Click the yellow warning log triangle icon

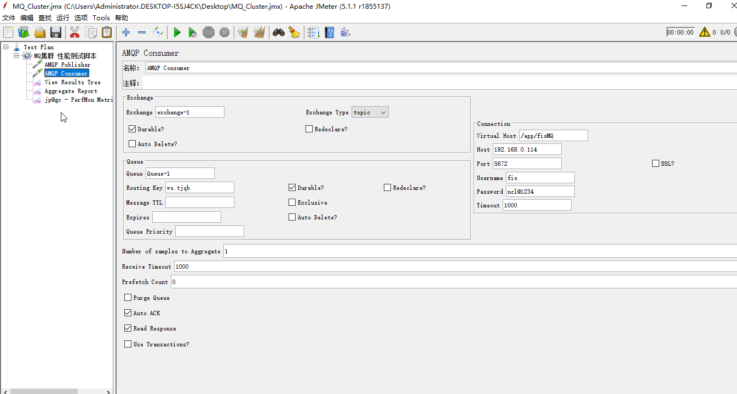point(705,32)
